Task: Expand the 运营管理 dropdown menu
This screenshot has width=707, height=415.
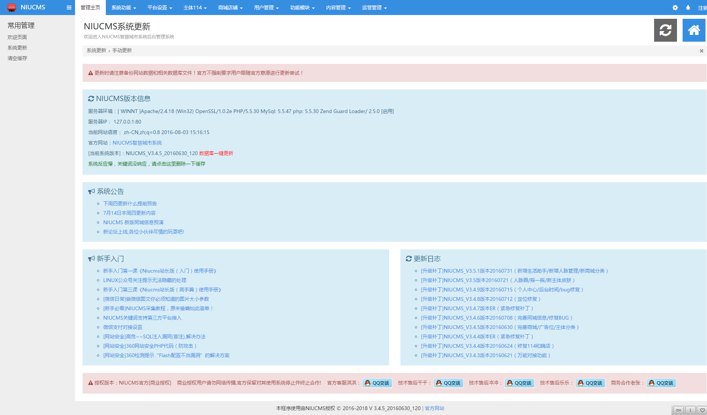Action: coord(375,8)
